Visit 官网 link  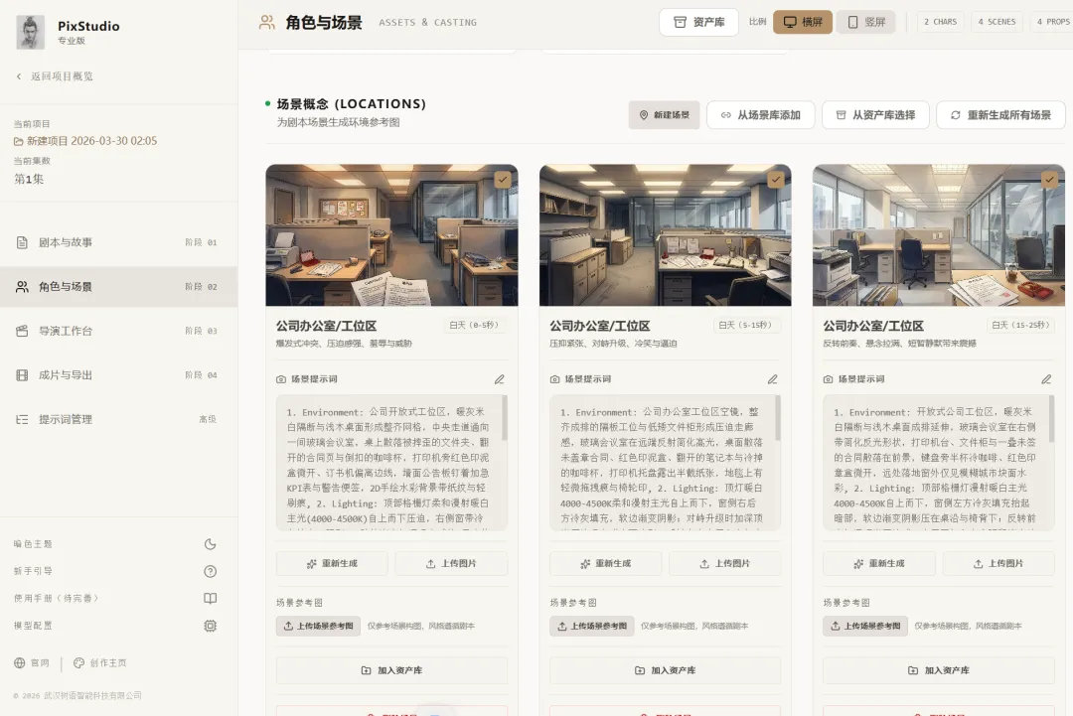tap(32, 662)
